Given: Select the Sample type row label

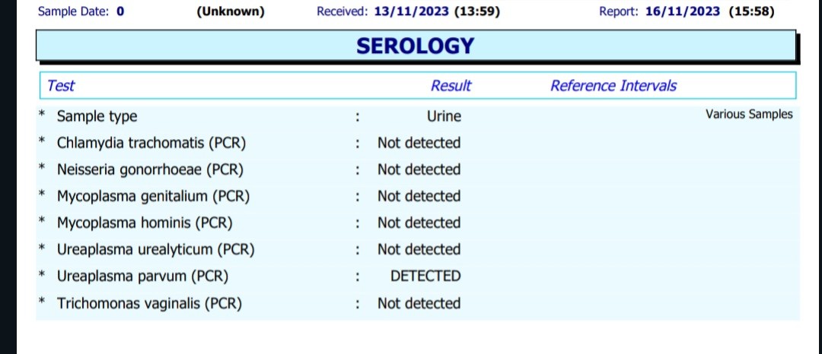Looking at the screenshot, I should click(97, 116).
